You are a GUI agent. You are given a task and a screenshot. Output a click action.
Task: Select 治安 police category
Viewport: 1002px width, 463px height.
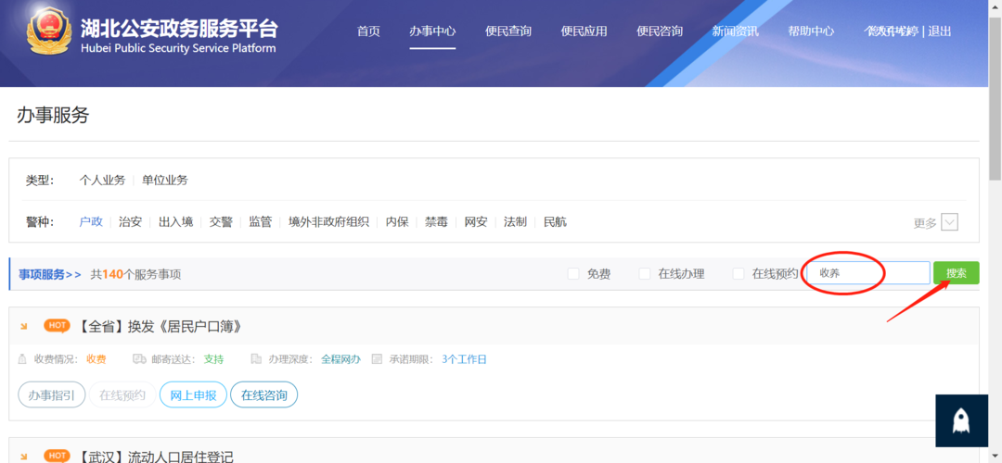131,222
